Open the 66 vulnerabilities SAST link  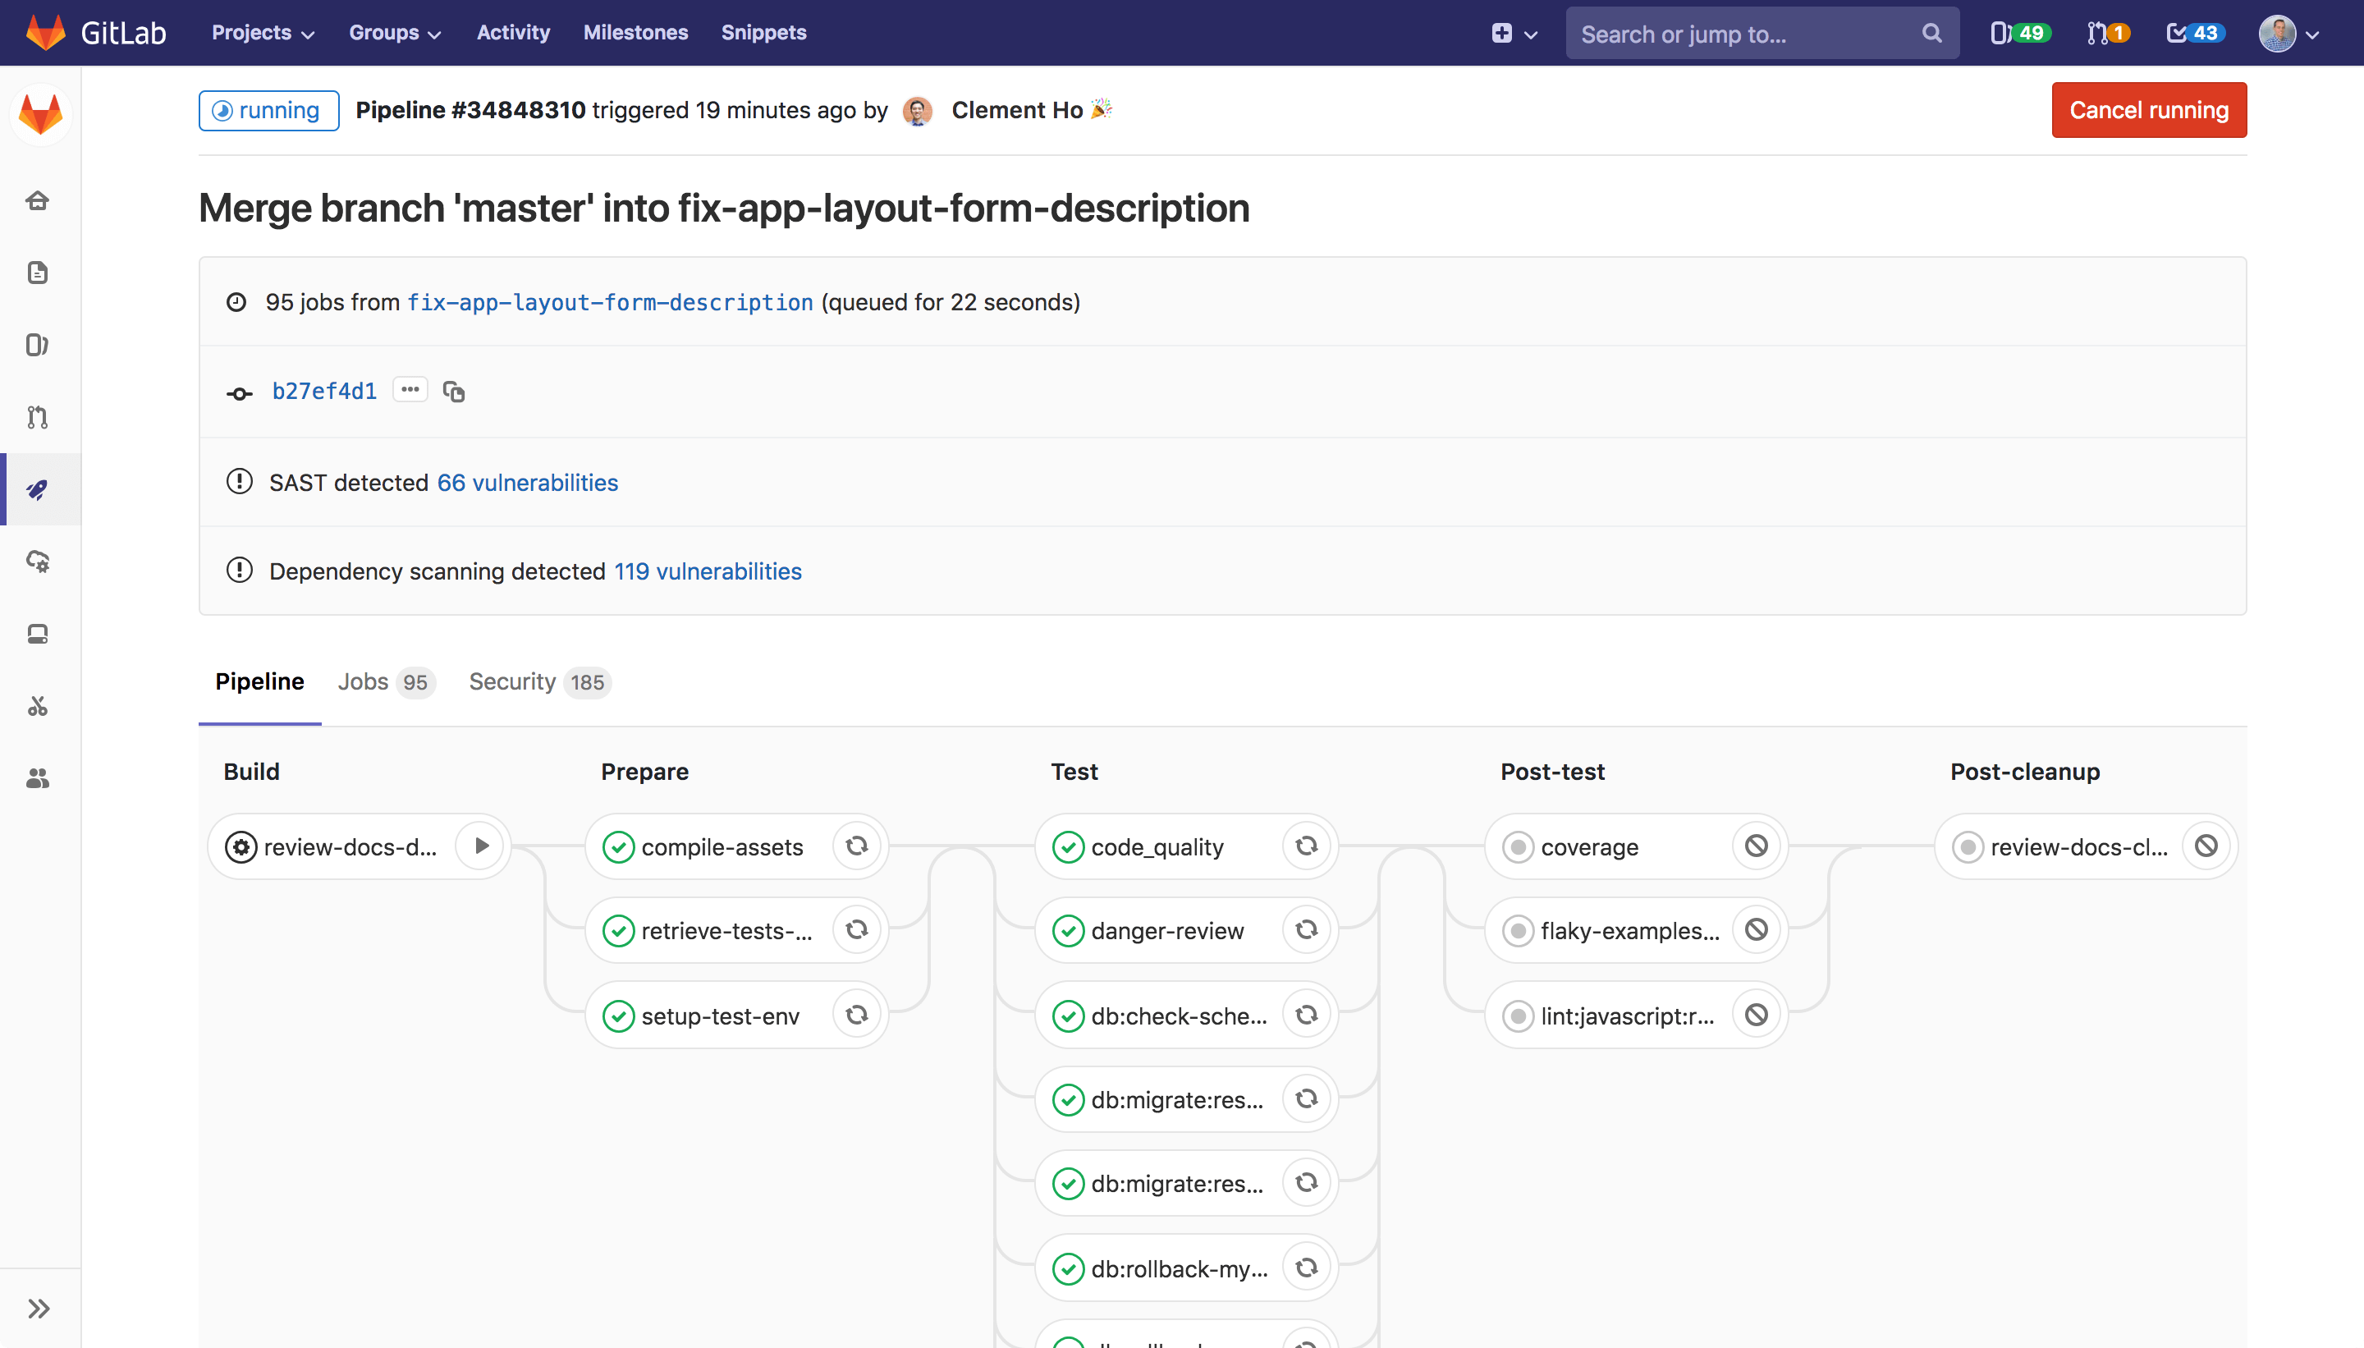click(527, 483)
